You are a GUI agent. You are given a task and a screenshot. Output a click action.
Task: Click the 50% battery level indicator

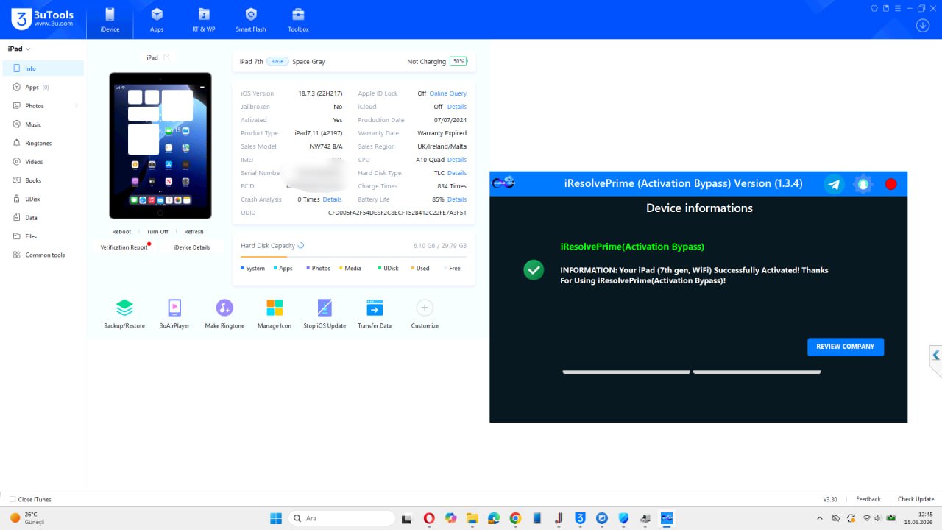coord(459,61)
